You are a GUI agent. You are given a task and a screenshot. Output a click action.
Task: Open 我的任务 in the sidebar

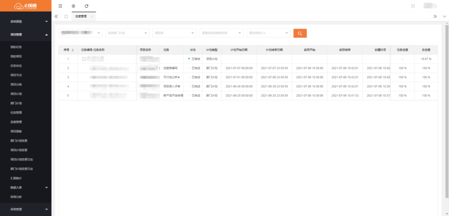[16, 47]
